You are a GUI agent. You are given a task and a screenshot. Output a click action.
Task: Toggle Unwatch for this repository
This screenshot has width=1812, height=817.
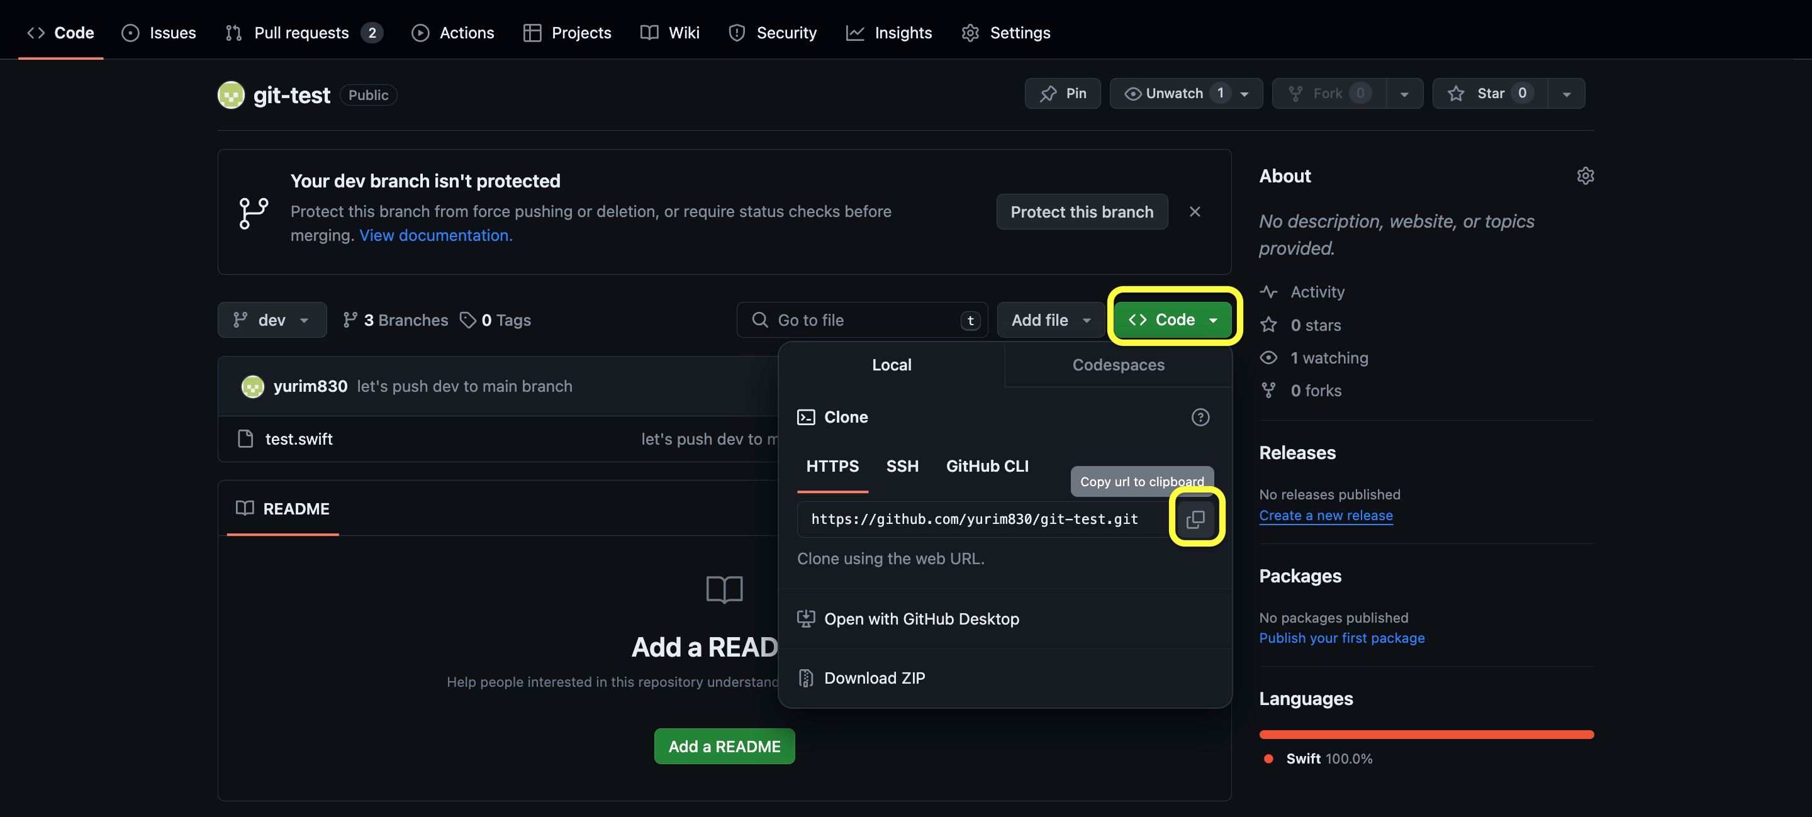pos(1173,94)
